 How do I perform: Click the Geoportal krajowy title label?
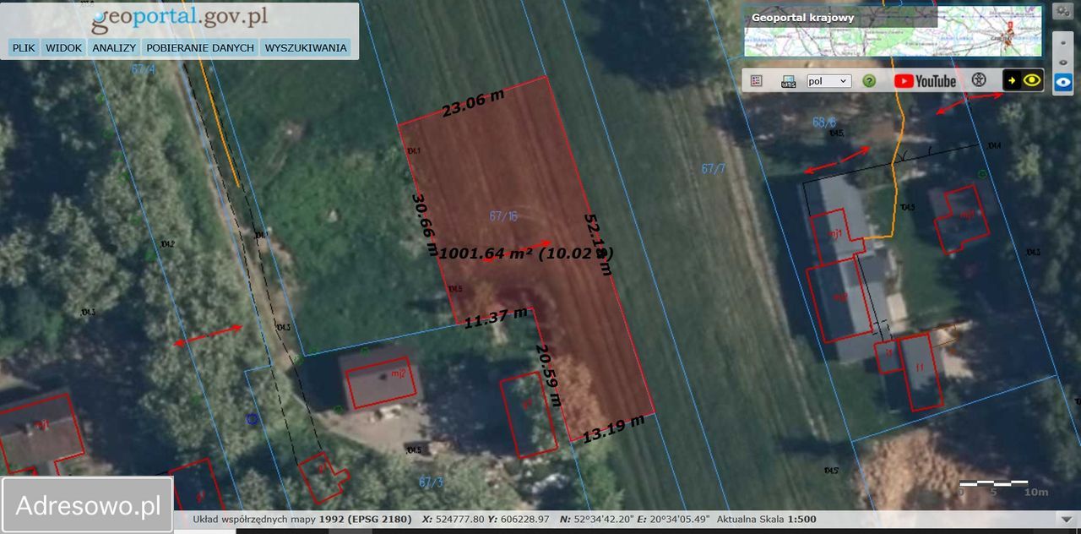[802, 17]
